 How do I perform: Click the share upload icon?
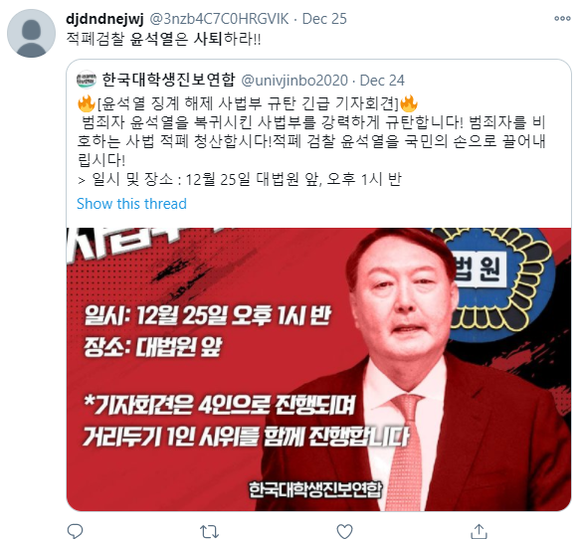[479, 531]
